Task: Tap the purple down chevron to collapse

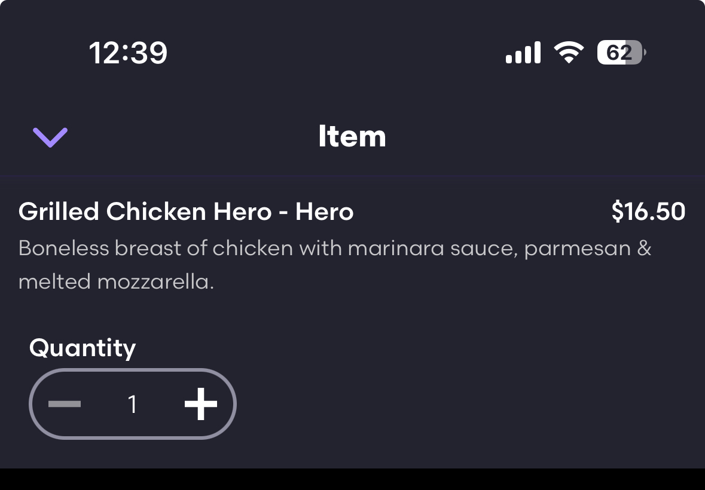Action: 50,137
